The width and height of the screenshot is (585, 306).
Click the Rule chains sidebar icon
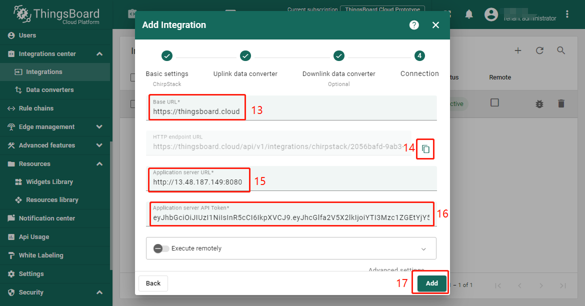click(11, 108)
